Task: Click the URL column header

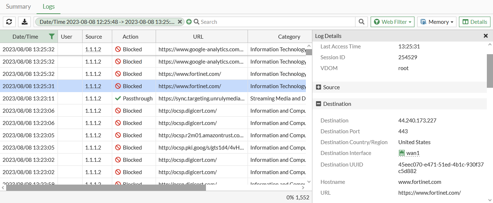Action: [198, 36]
